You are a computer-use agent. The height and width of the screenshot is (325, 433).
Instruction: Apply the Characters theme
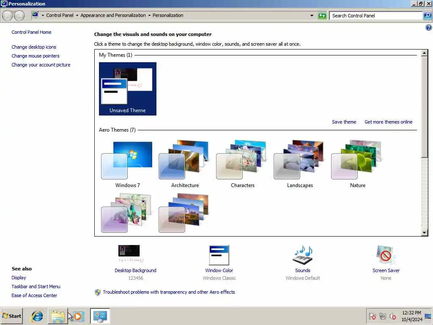tap(242, 165)
